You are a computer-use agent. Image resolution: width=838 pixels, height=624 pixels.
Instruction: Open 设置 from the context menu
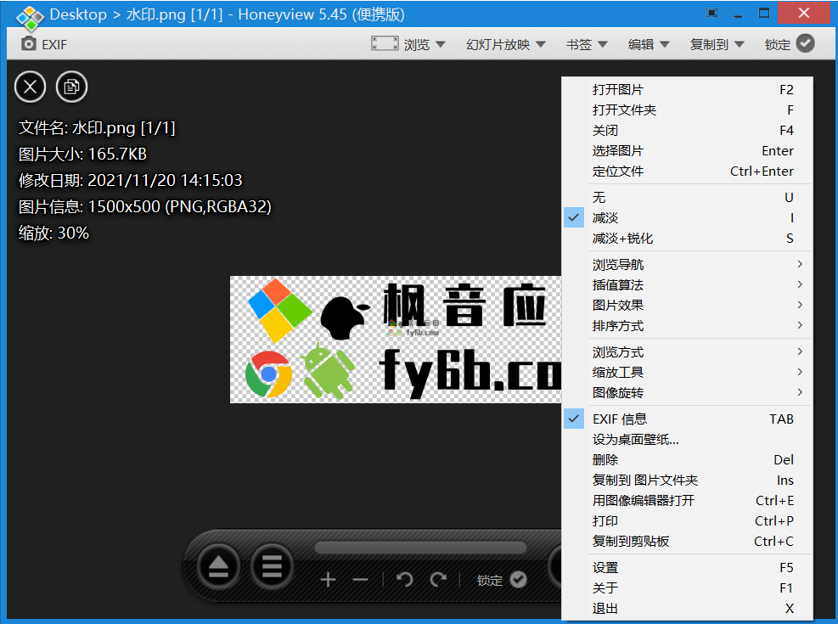pos(688,568)
